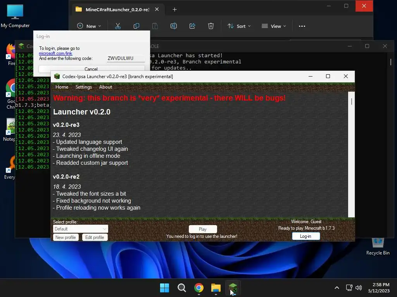Click the console window's vertical scrollbar
This screenshot has width=397, height=297.
click(391, 62)
